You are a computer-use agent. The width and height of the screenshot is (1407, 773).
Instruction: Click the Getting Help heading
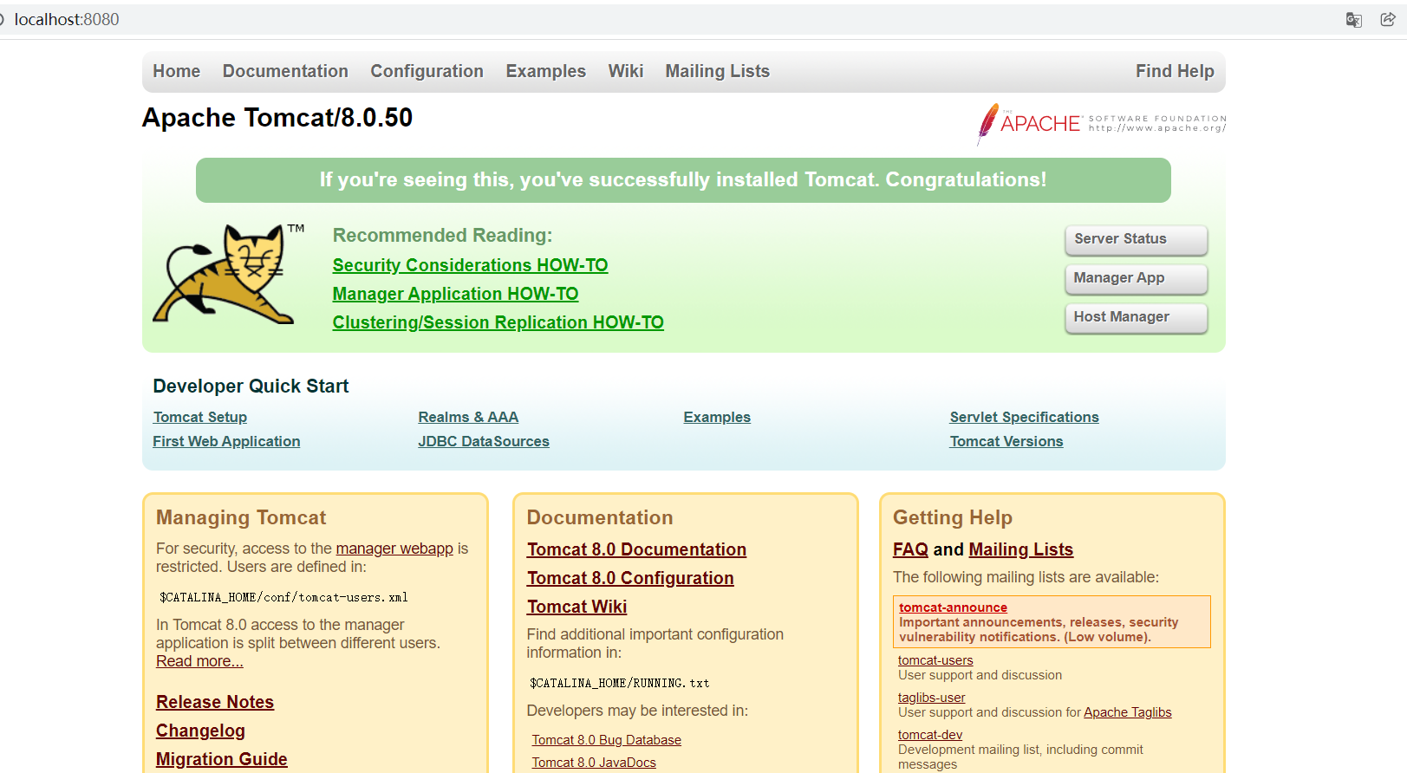(953, 517)
